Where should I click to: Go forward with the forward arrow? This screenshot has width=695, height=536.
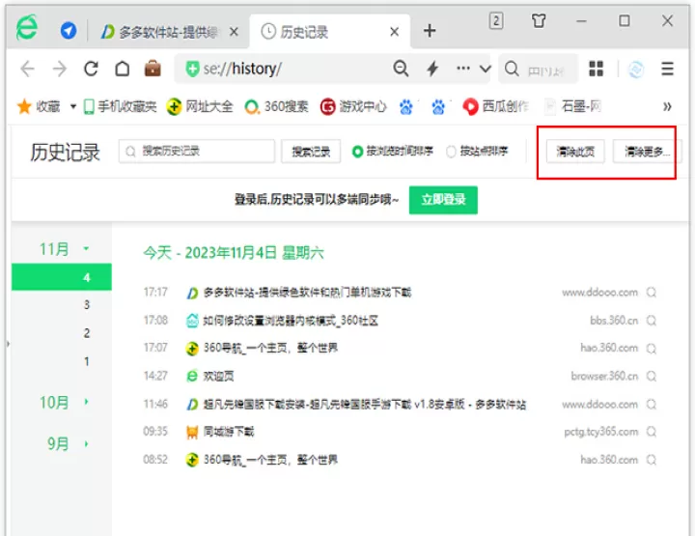click(60, 70)
